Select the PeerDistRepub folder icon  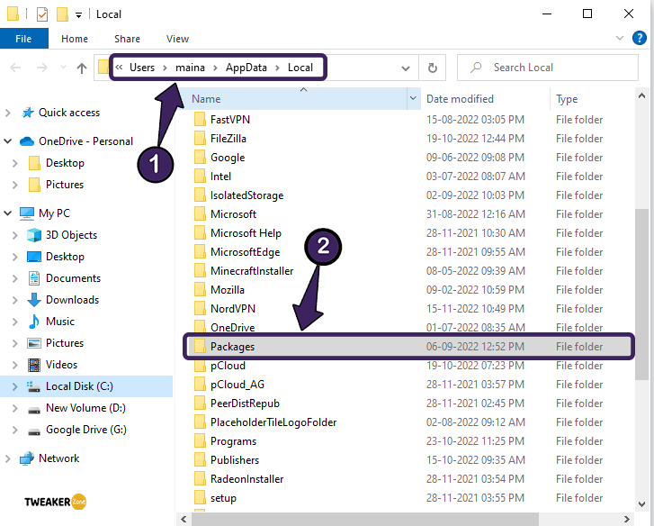tap(200, 404)
